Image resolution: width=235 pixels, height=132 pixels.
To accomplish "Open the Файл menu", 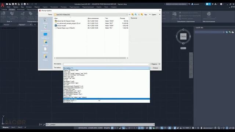I will click(8, 7).
